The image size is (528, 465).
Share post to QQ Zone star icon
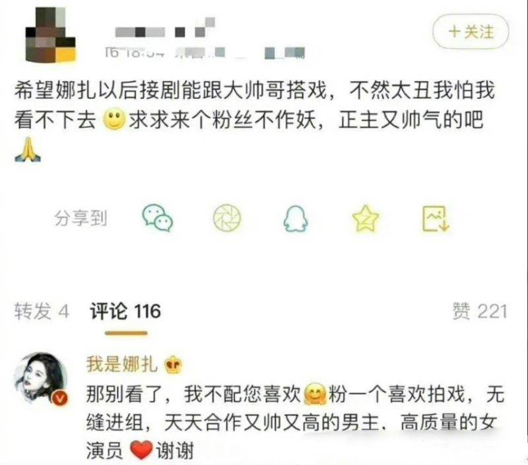[x=366, y=218]
